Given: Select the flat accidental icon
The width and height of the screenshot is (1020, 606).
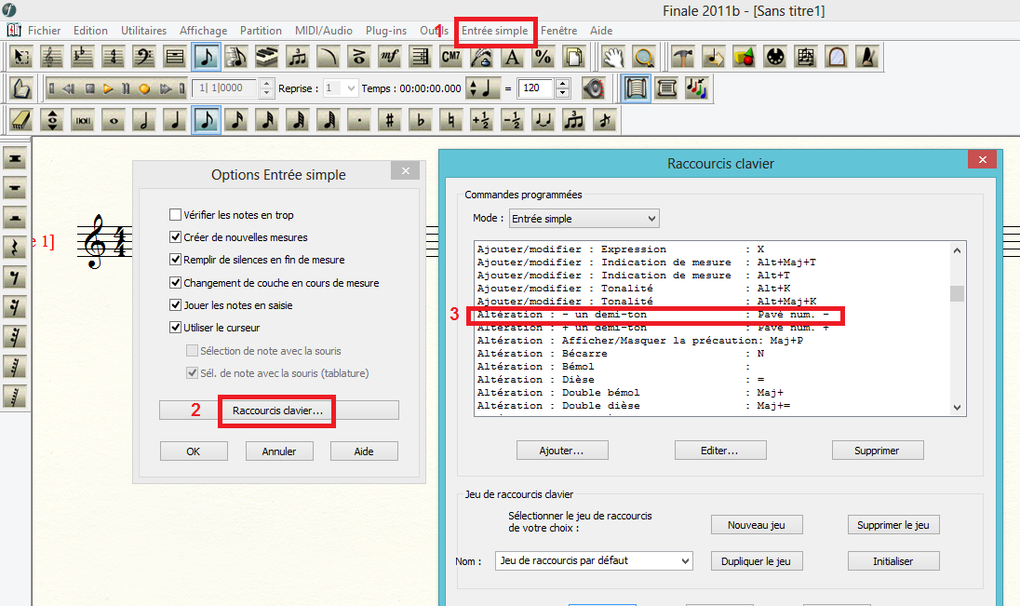Looking at the screenshot, I should [421, 120].
